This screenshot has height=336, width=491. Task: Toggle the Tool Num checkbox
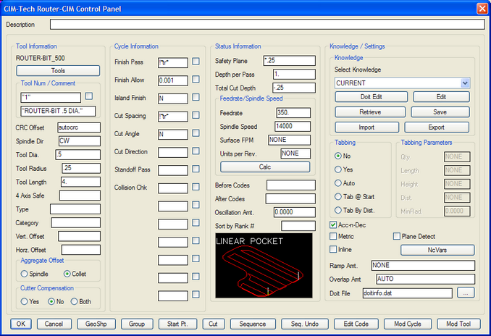click(89, 96)
